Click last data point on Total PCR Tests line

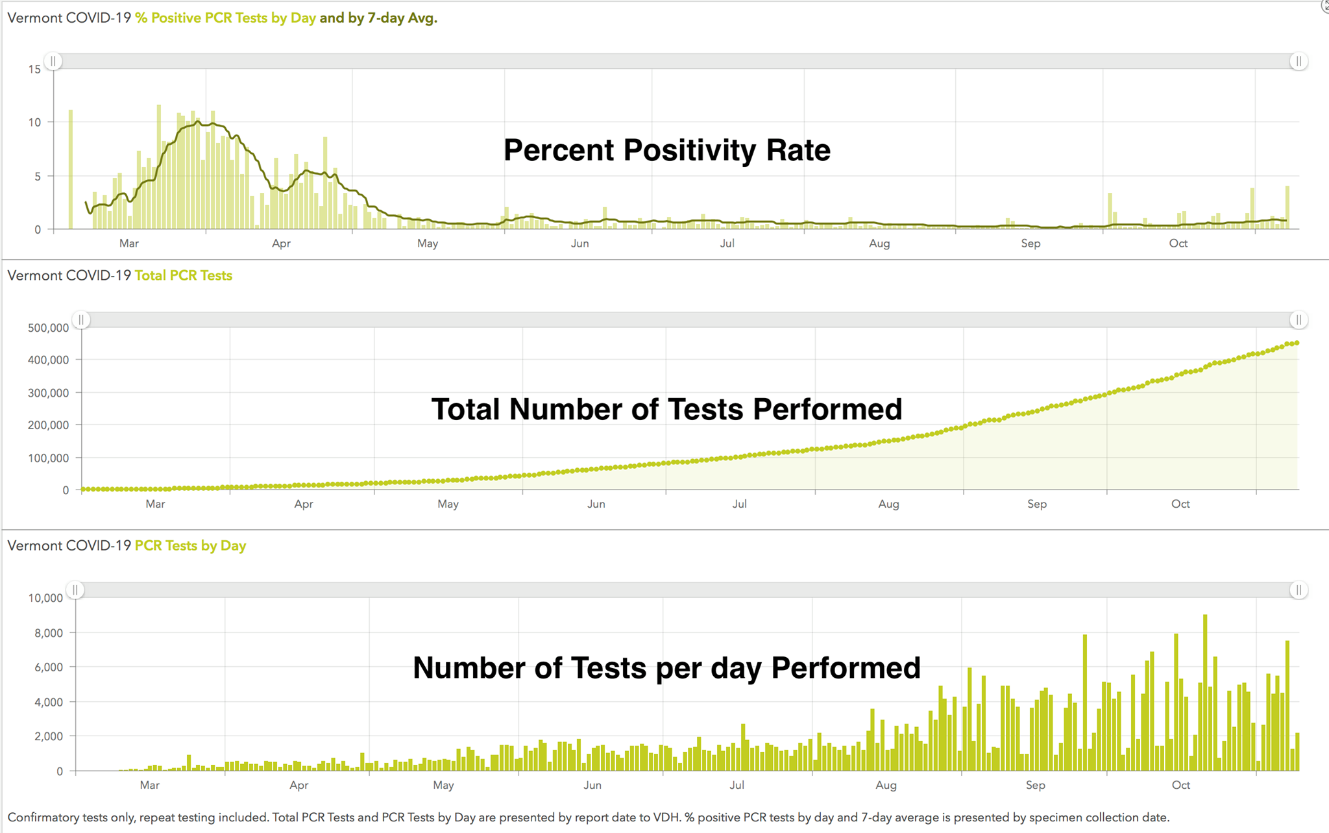pyautogui.click(x=1297, y=343)
